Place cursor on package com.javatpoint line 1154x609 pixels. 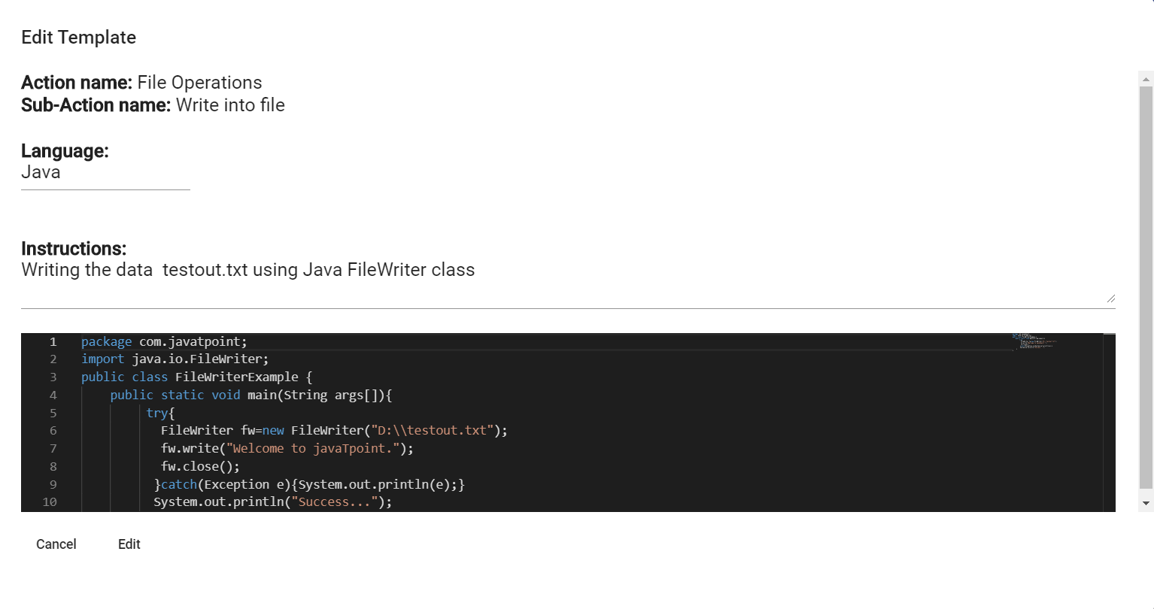(164, 341)
